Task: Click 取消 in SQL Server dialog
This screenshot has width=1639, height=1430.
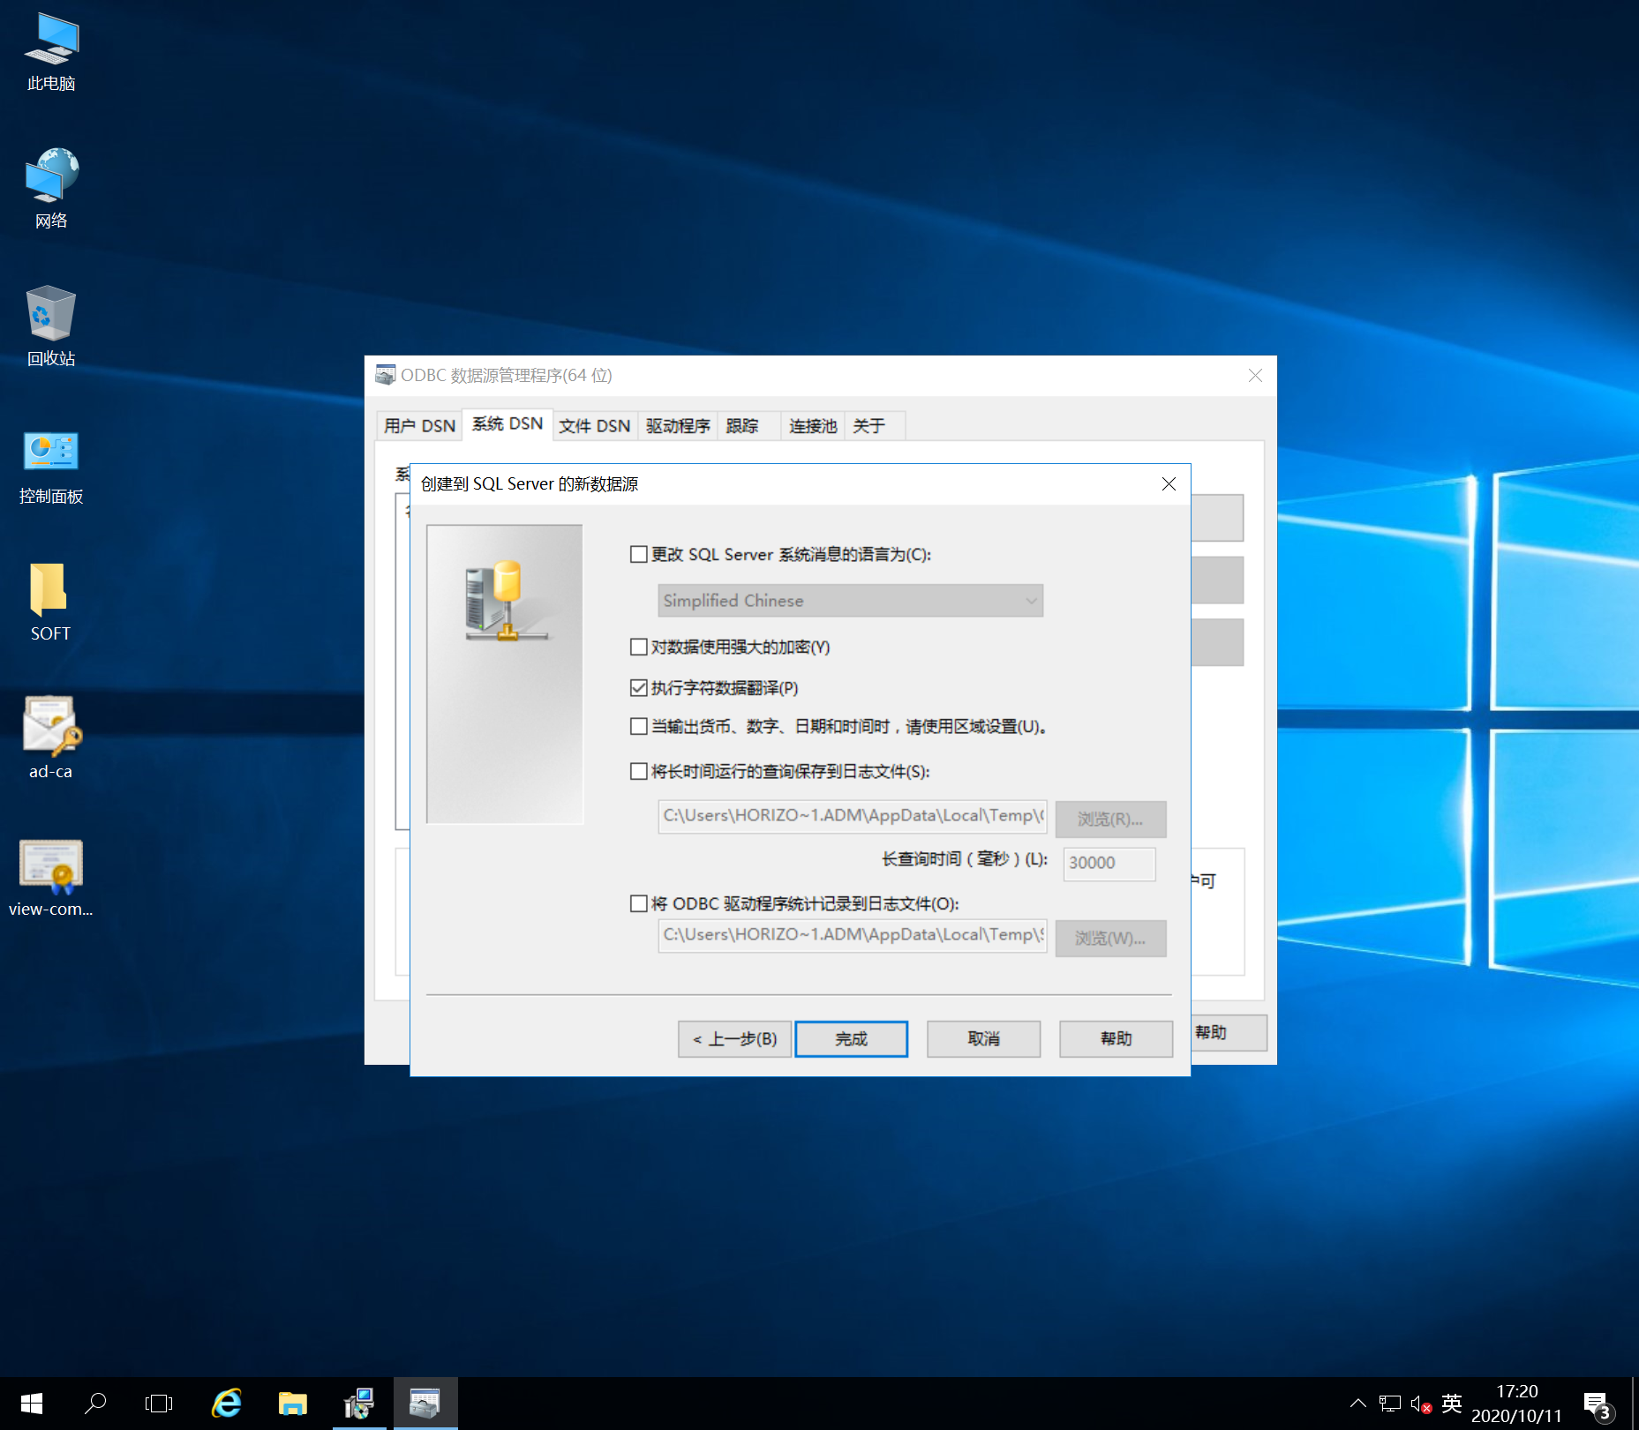Action: [x=983, y=1039]
